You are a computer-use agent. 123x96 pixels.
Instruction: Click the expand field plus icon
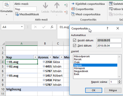(x=66, y=5)
